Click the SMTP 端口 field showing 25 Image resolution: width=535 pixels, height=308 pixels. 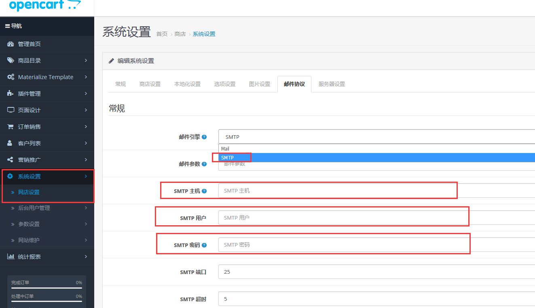(x=376, y=272)
